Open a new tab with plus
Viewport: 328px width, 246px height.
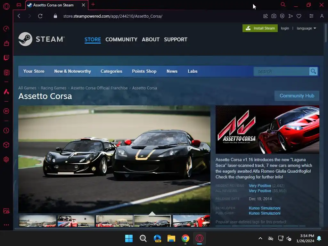pos(93,4)
